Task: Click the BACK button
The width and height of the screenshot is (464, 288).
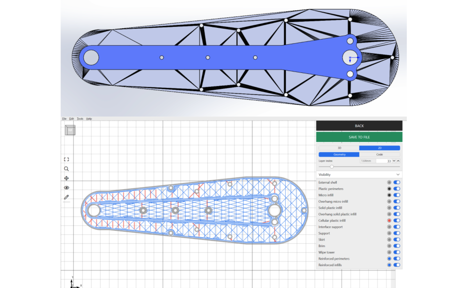Action: pos(359,126)
